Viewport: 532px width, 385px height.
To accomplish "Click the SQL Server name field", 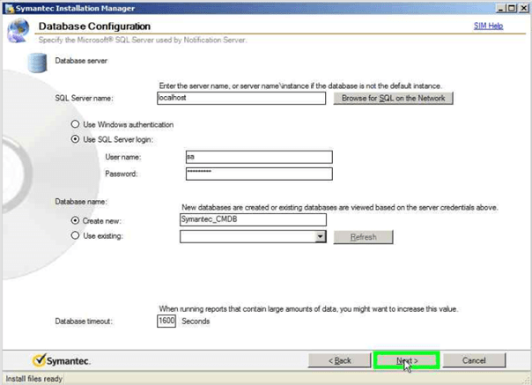I will click(x=252, y=99).
